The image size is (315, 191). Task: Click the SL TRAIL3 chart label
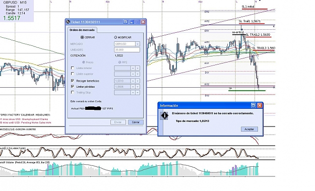pos(264,48)
